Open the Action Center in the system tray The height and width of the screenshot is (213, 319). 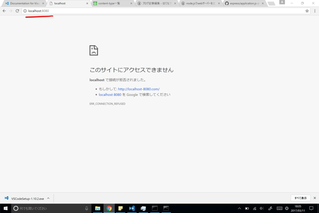pos(311,208)
